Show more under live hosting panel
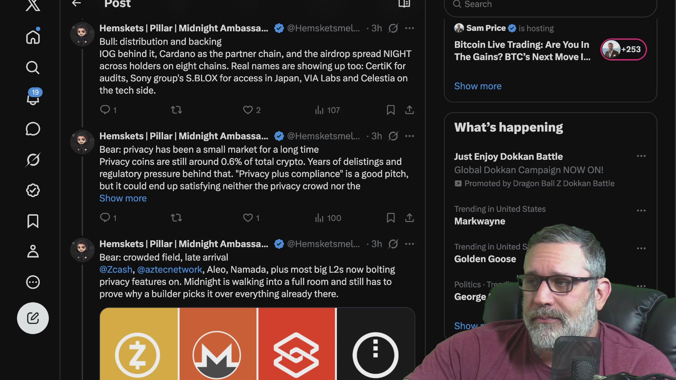 click(478, 86)
